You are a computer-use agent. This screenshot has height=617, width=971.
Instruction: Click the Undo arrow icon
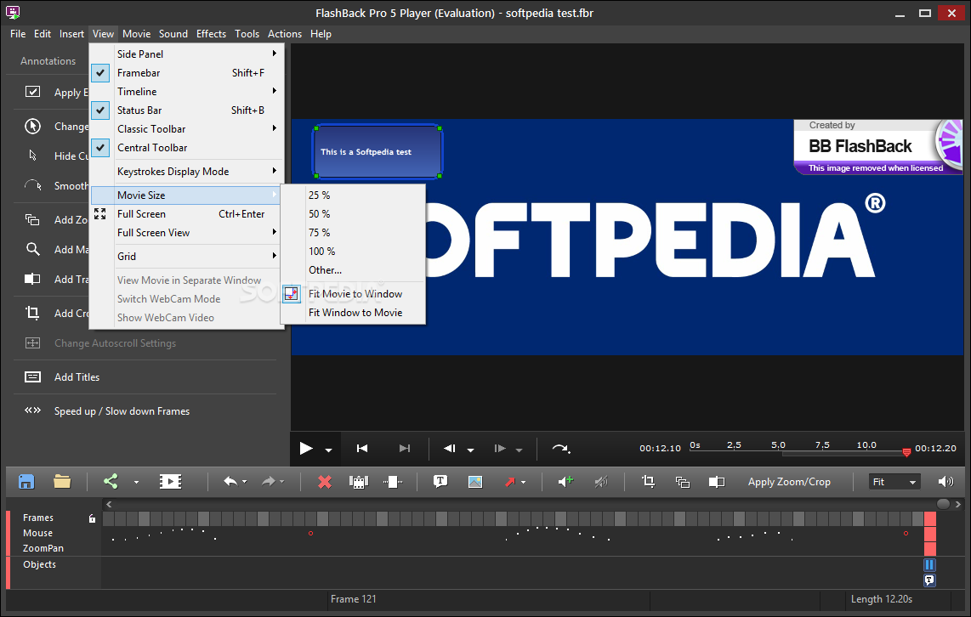[x=230, y=482]
